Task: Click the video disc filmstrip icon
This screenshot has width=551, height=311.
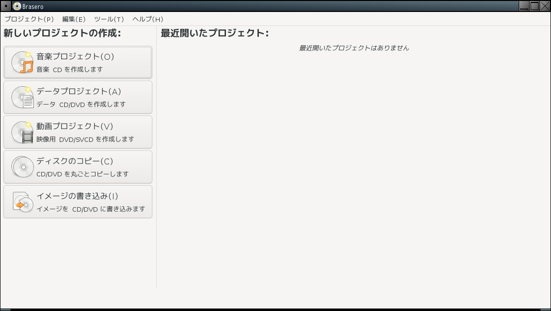Action: 22,132
